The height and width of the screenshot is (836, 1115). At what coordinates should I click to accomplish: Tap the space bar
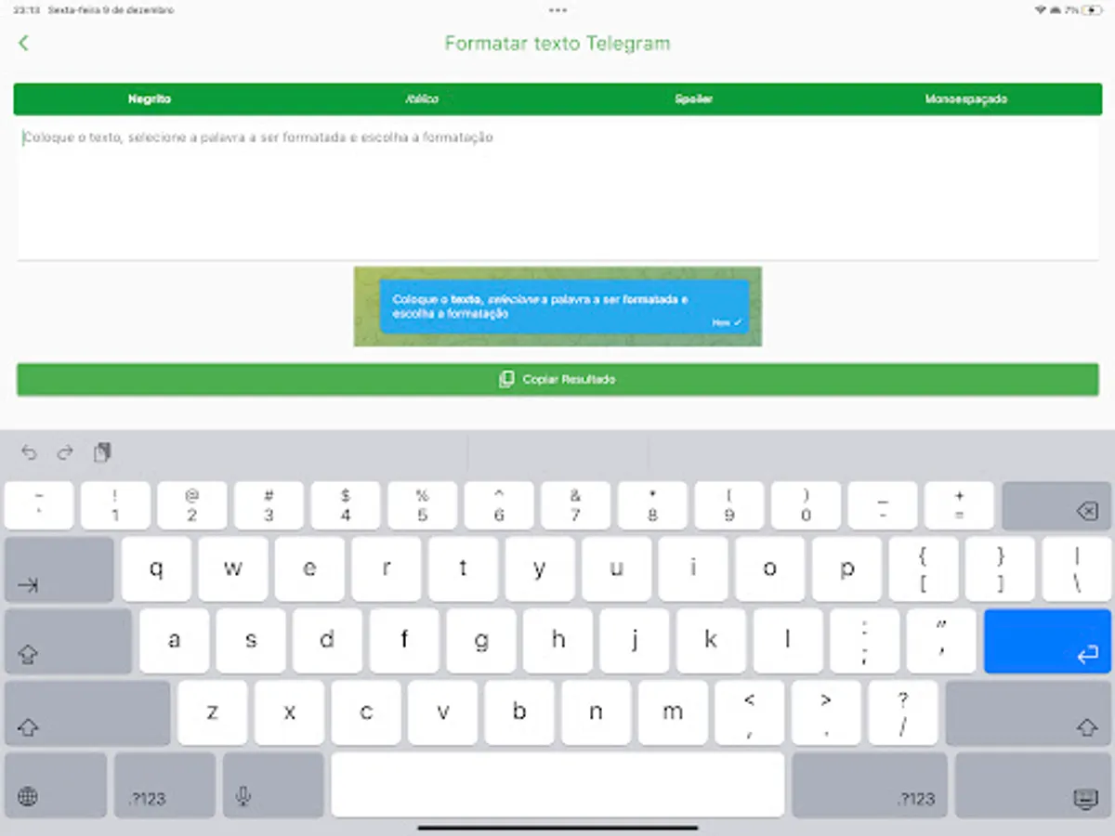click(x=557, y=785)
